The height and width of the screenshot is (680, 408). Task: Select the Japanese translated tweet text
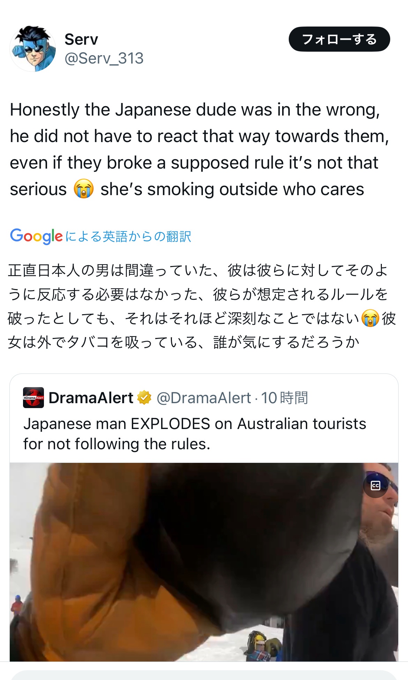tap(202, 306)
